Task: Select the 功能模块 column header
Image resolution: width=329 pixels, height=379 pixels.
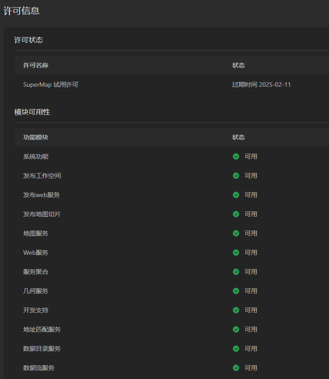Action: point(36,137)
